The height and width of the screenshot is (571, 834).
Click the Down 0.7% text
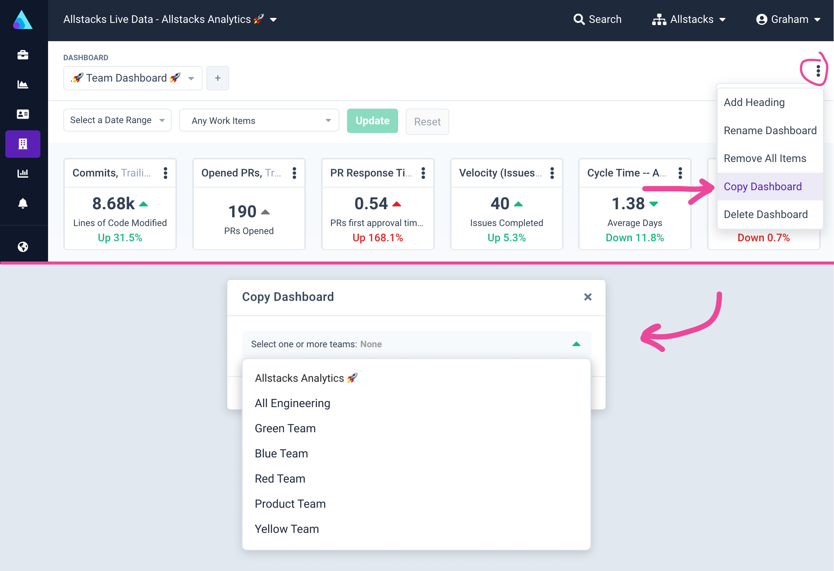pyautogui.click(x=763, y=238)
